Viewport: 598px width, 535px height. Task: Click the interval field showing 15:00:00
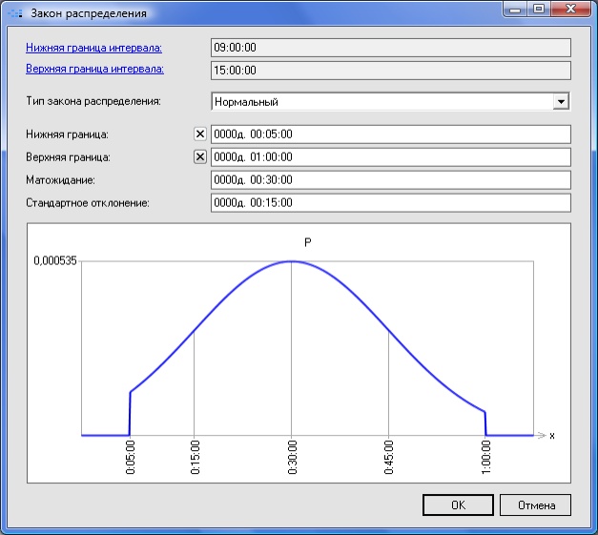click(389, 70)
